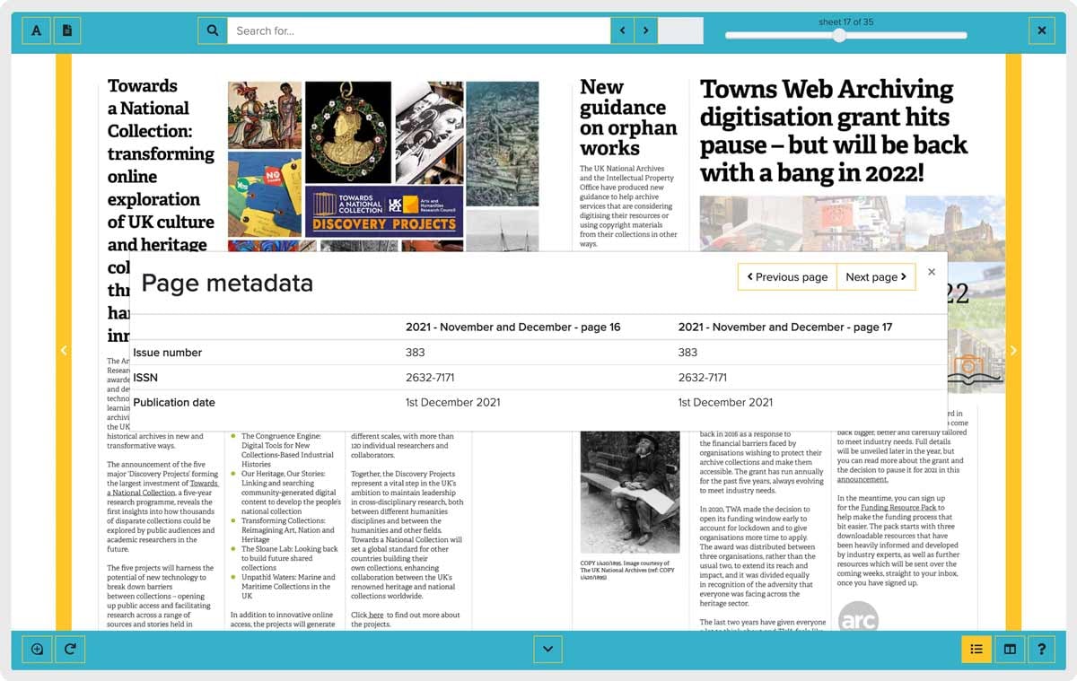Click the 'New guidance on orphan works' headline
Image resolution: width=1077 pixels, height=681 pixels.
pyautogui.click(x=628, y=118)
